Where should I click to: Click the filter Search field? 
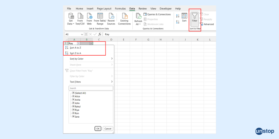tap(91, 88)
